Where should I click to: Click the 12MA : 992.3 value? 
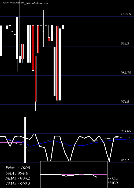[x=18, y=184]
